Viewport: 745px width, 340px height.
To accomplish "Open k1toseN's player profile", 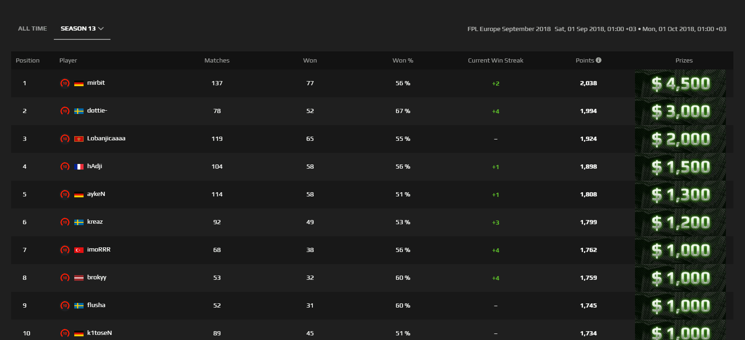I will tap(99, 333).
